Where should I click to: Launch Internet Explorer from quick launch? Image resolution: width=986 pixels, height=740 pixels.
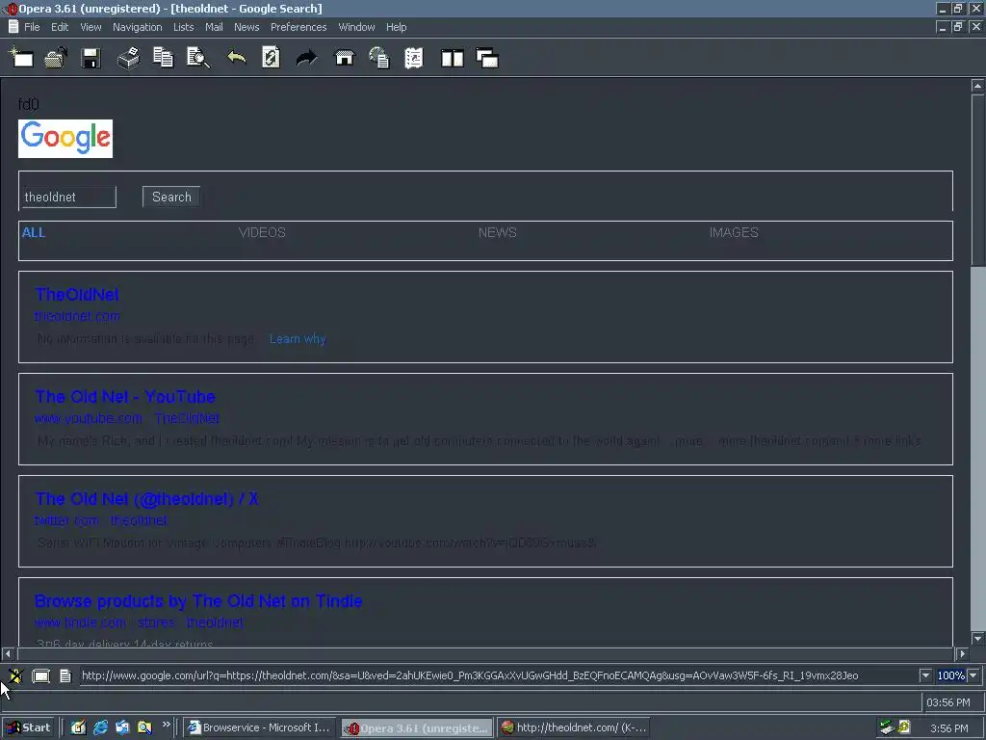pos(100,727)
